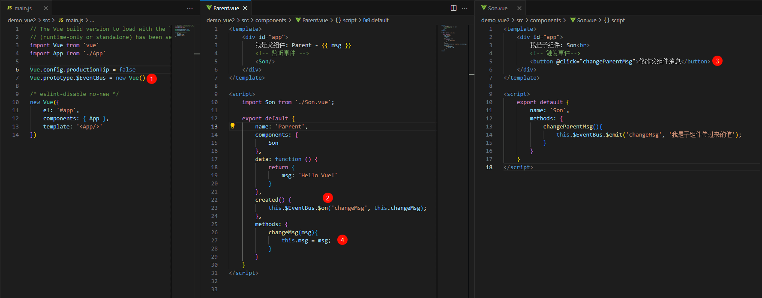The image size is (762, 298).
Task: Click the lightbulb quick fix icon on line 13
Action: [233, 126]
